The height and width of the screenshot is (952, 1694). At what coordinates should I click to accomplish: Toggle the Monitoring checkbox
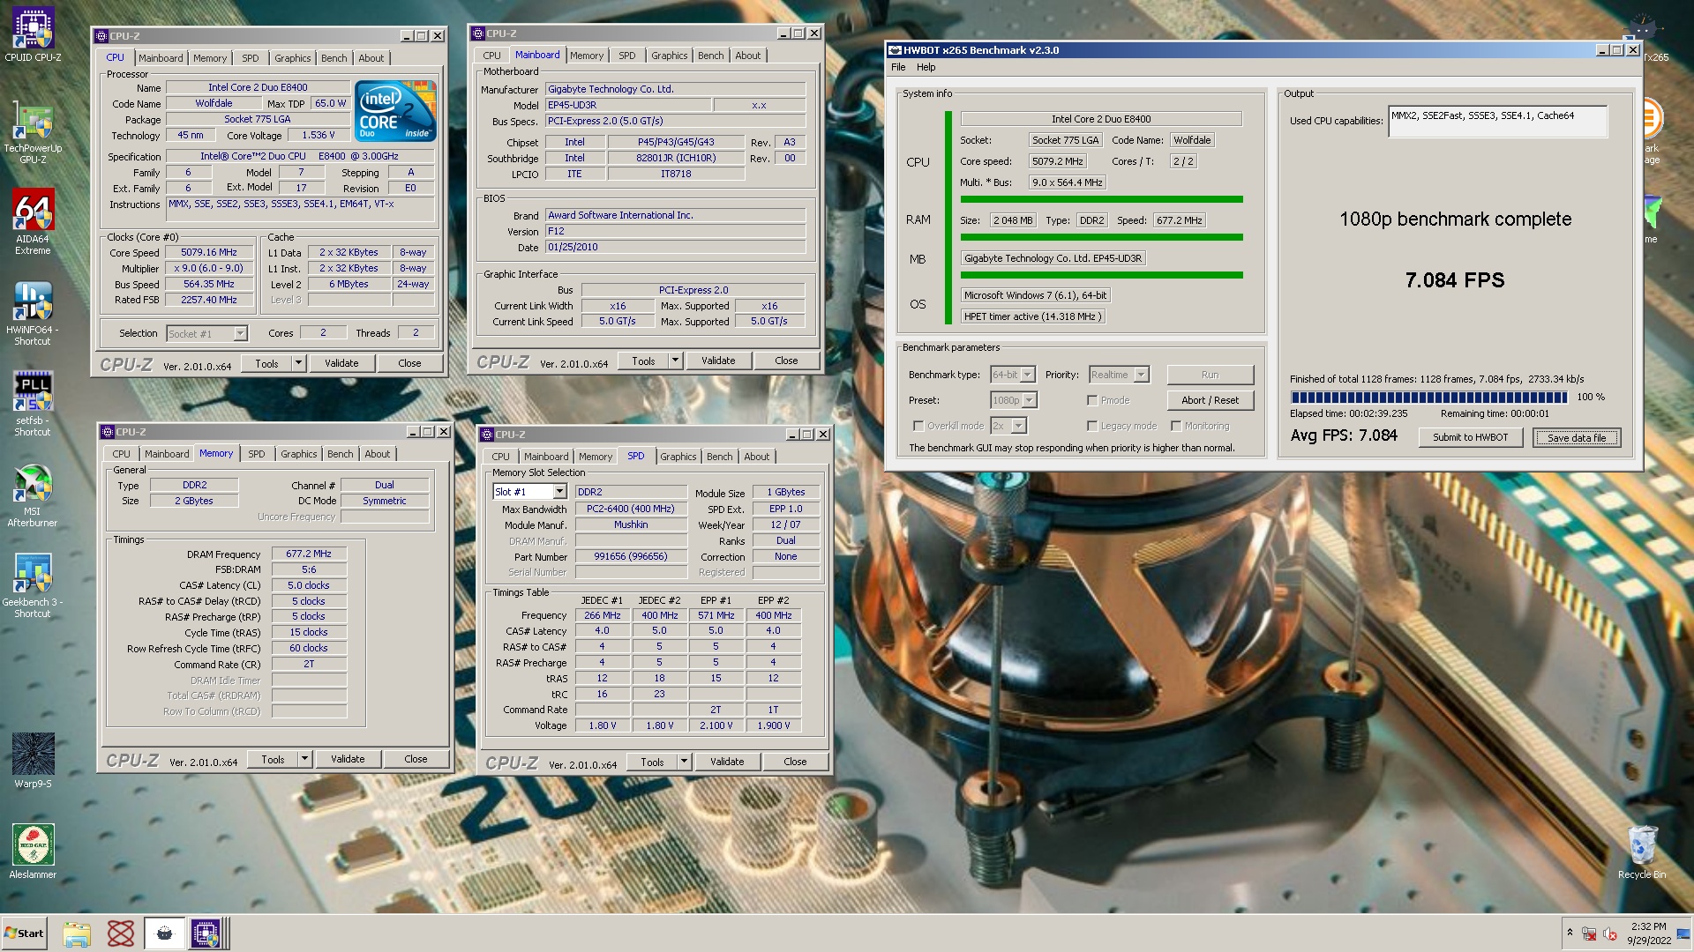1176,426
